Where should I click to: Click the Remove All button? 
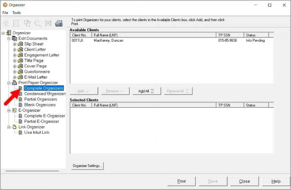178,91
